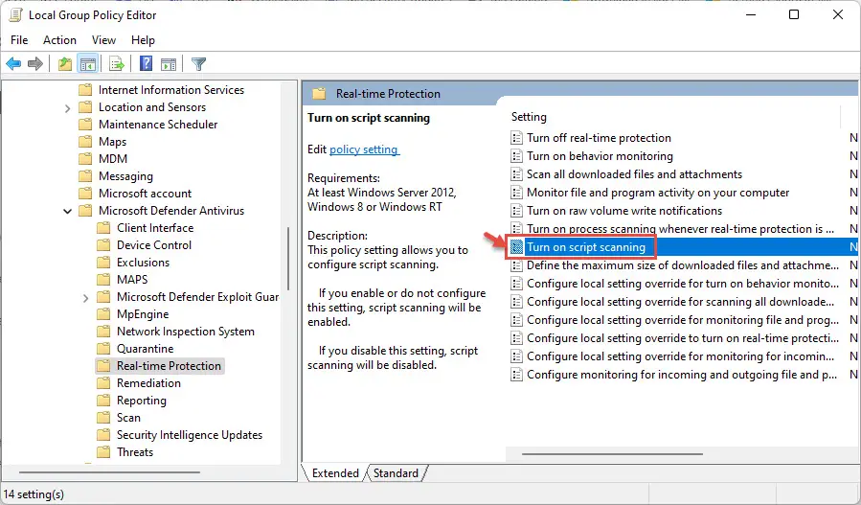Select Security Intelligence Updates in tree
861x505 pixels.
point(190,435)
